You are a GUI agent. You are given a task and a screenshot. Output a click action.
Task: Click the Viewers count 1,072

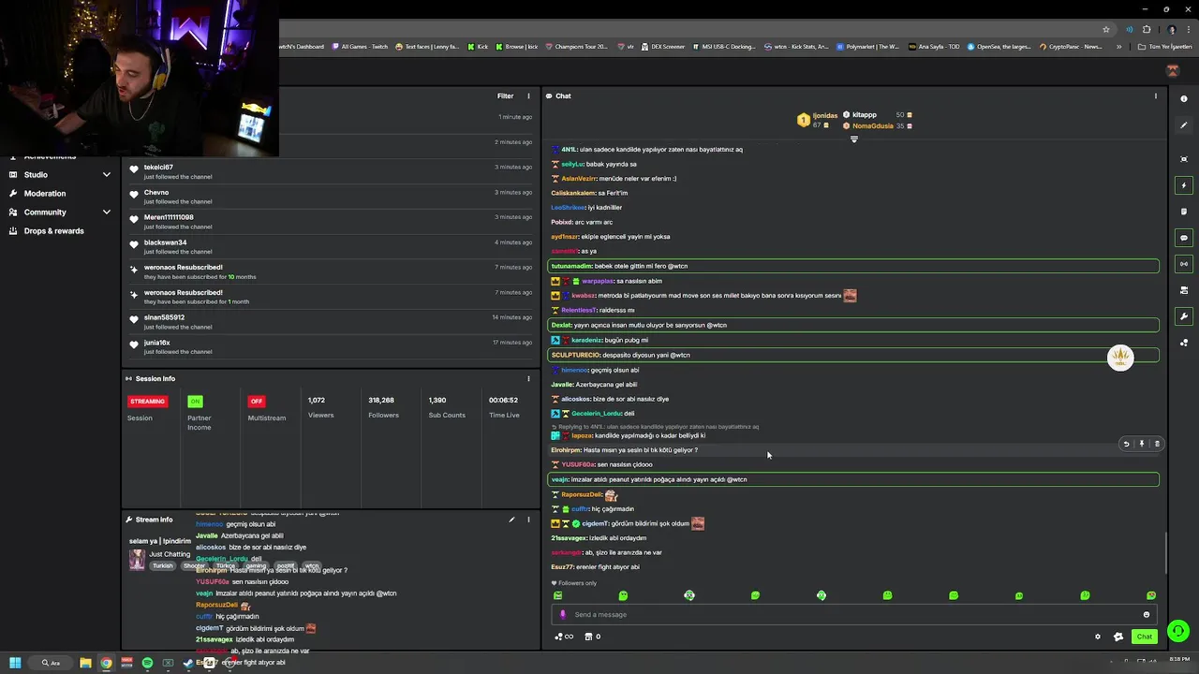[316, 400]
